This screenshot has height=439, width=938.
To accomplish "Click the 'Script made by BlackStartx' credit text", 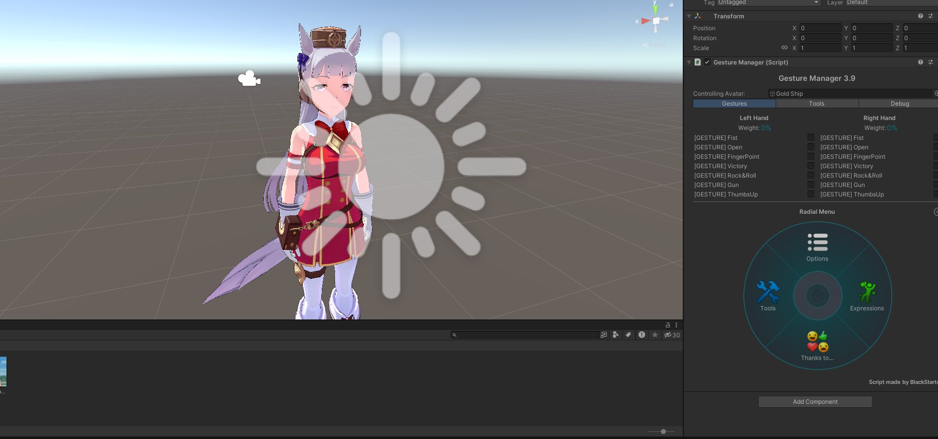I will tap(903, 382).
